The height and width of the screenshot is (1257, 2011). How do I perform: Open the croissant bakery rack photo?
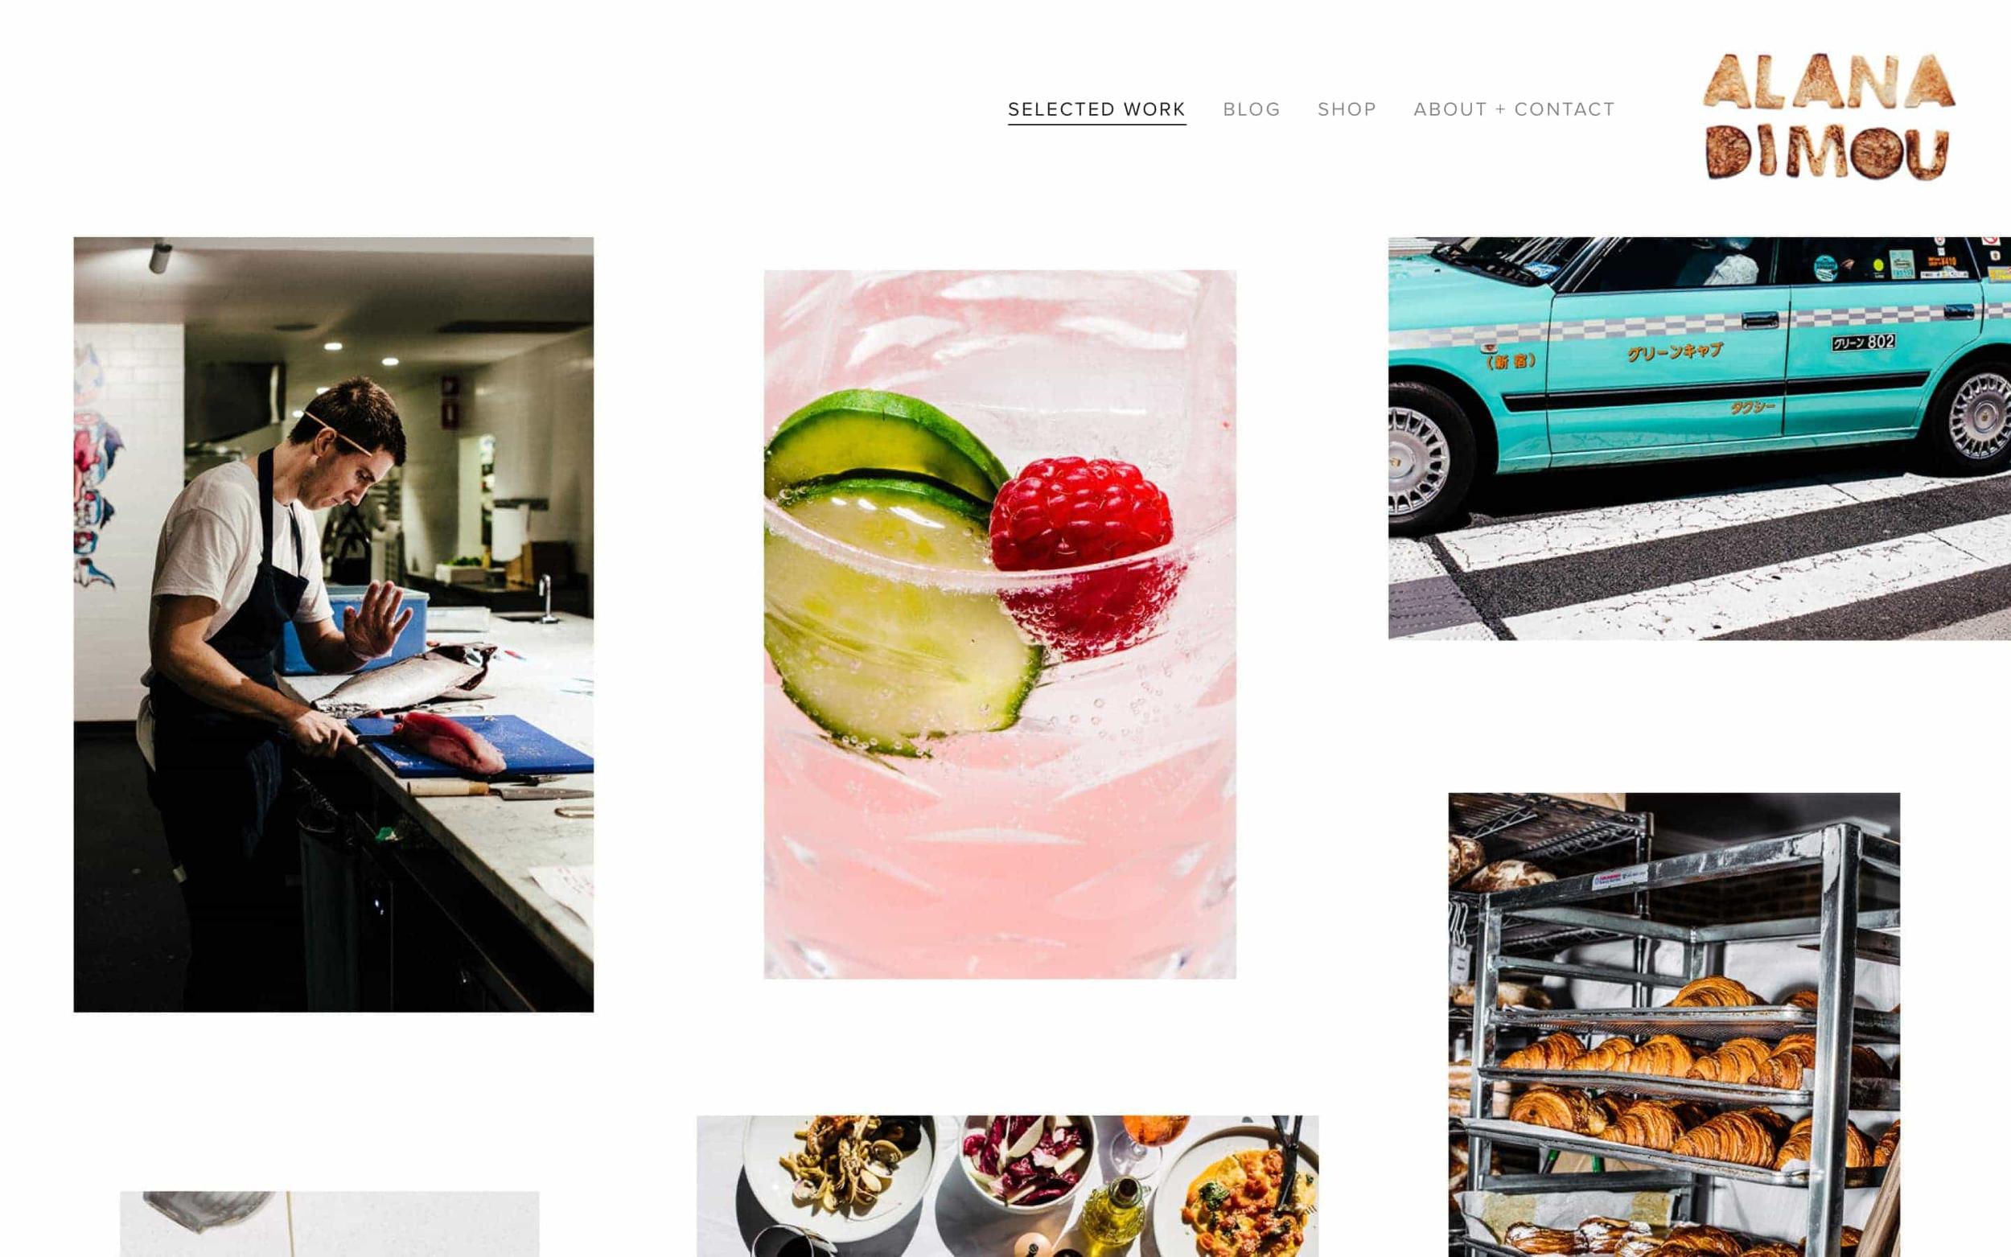point(1673,1025)
